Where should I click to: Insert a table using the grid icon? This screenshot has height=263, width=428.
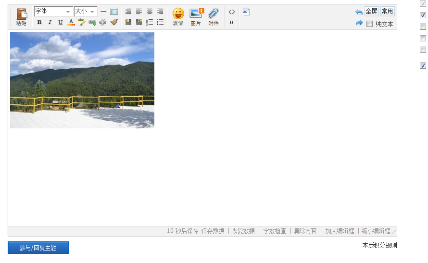tap(114, 12)
